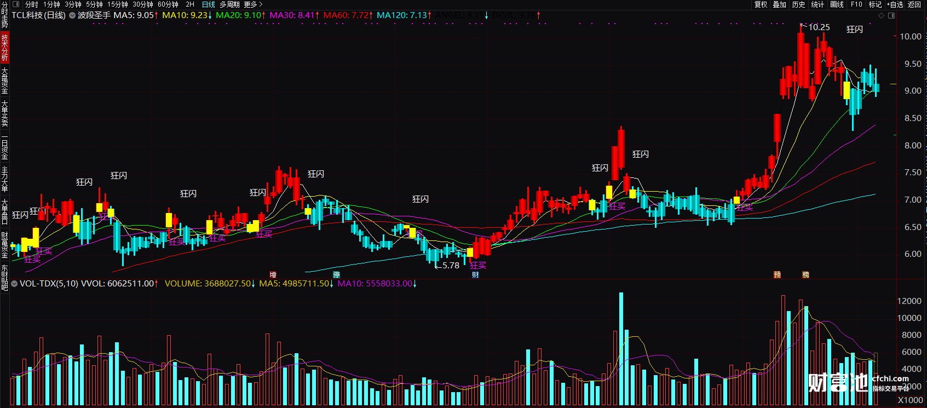Open the 大盘资金 sidebar tab
Screen dimensions: 927x408
click(x=4, y=81)
